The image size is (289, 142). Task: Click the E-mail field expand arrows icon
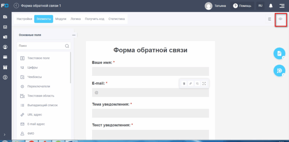[204, 84]
